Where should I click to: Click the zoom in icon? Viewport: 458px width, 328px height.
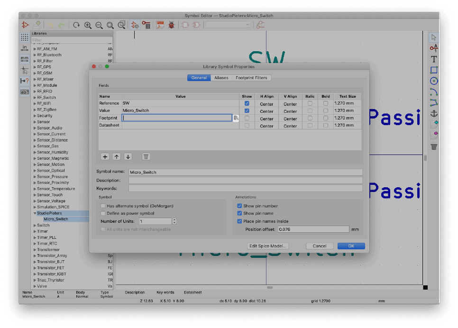(88, 25)
